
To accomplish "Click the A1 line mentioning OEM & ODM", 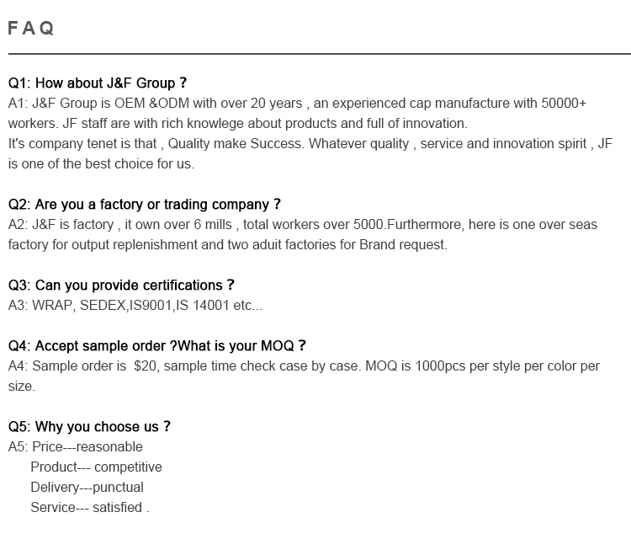I will 297,104.
